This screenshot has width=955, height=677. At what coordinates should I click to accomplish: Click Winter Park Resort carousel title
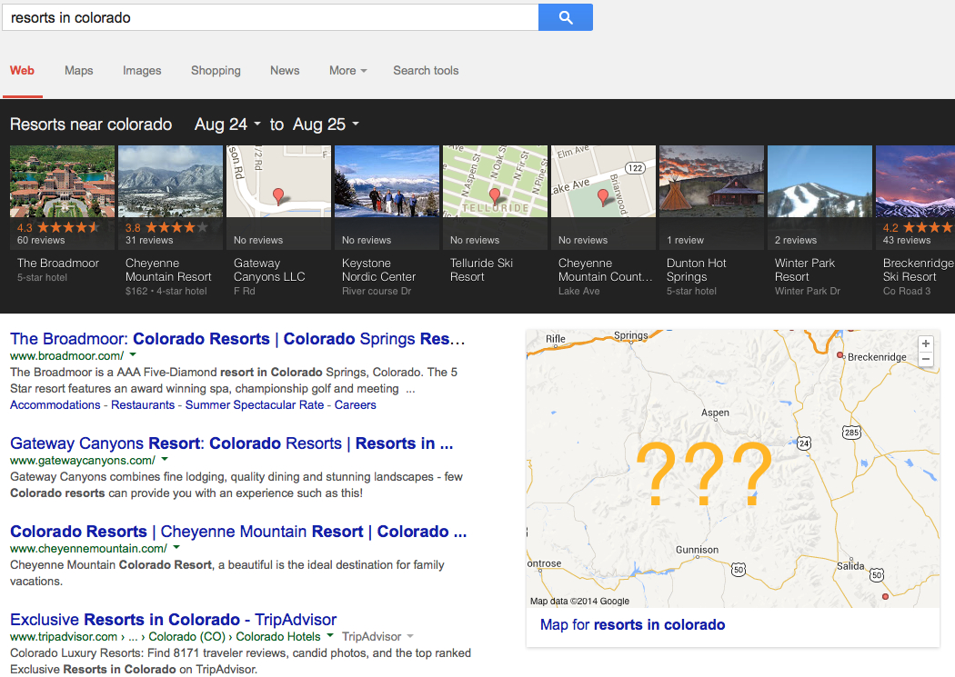pyautogui.click(x=805, y=270)
